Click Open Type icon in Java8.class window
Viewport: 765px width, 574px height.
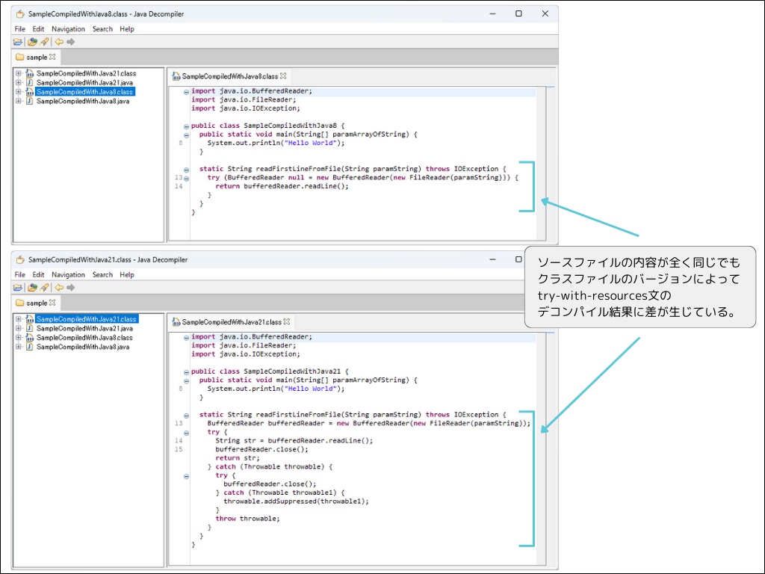(32, 42)
